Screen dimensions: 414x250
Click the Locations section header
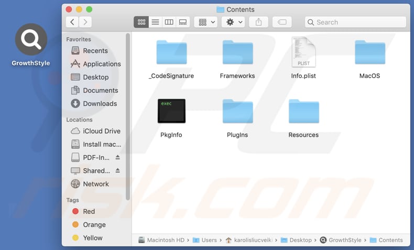(x=79, y=119)
